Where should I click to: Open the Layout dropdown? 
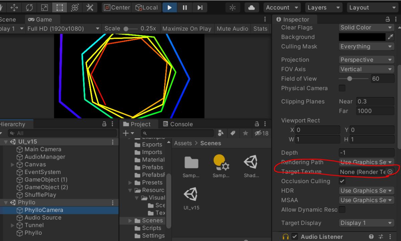tap(372, 8)
